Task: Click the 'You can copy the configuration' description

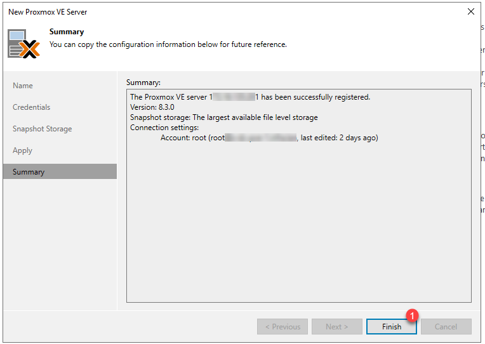Action: point(168,44)
